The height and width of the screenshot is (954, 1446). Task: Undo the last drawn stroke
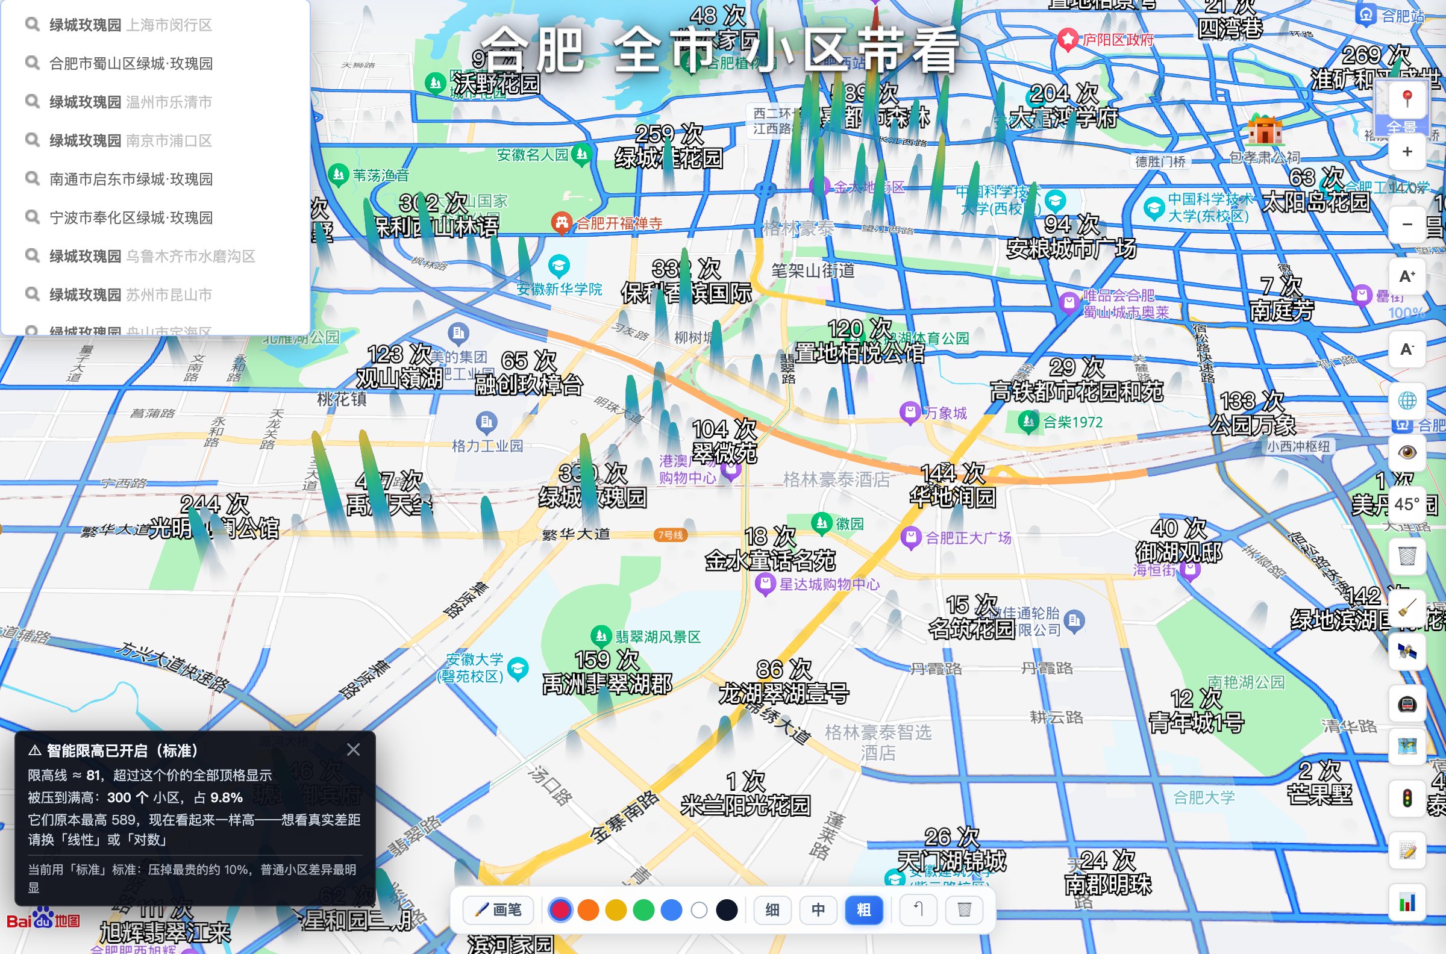[x=918, y=909]
